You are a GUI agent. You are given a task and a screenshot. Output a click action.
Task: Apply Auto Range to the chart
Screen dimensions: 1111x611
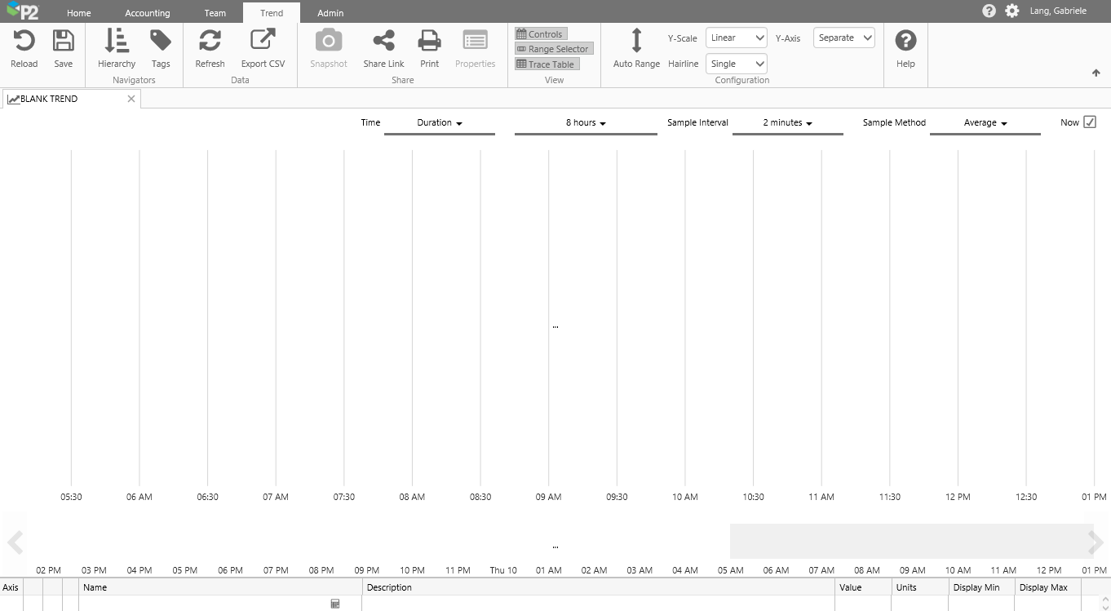click(x=636, y=41)
